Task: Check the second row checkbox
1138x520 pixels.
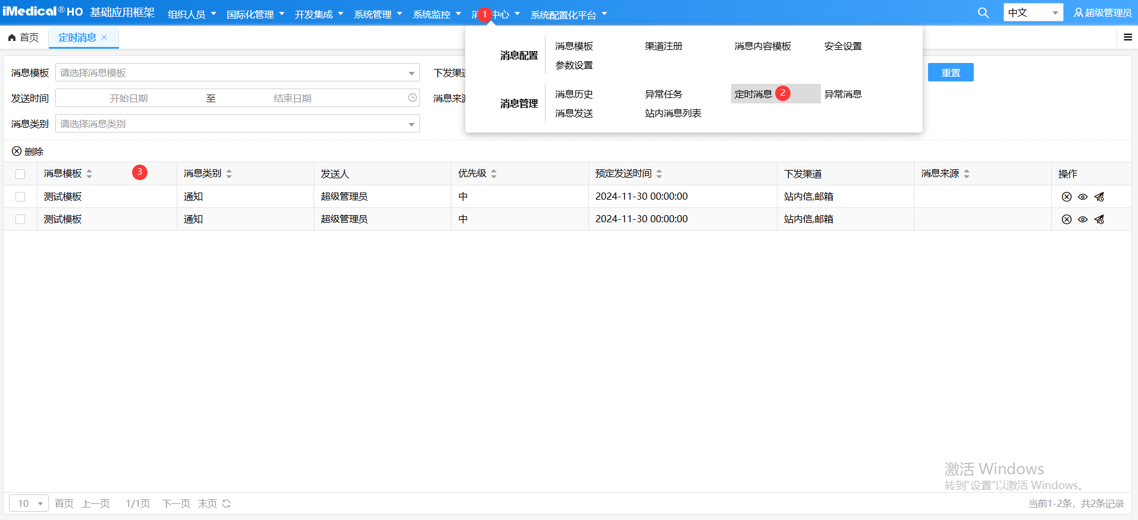Action: [20, 219]
